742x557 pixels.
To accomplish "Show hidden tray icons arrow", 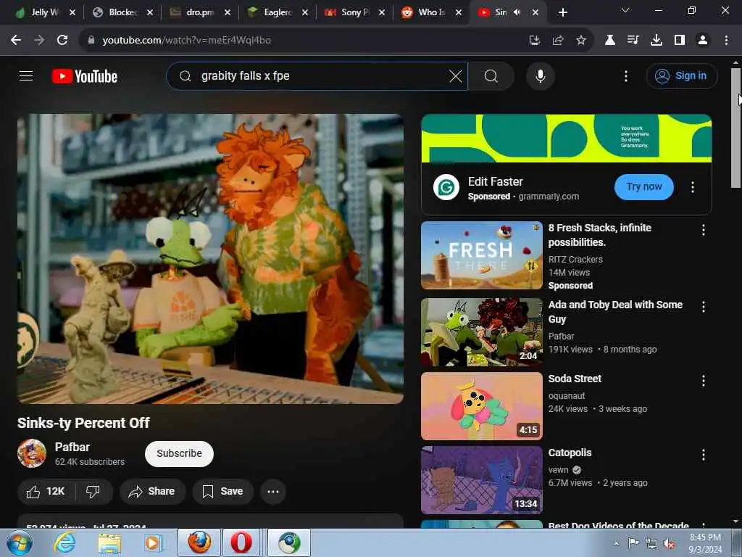I will click(x=616, y=543).
